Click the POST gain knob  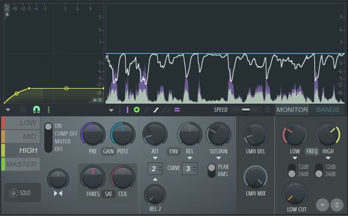(123, 134)
